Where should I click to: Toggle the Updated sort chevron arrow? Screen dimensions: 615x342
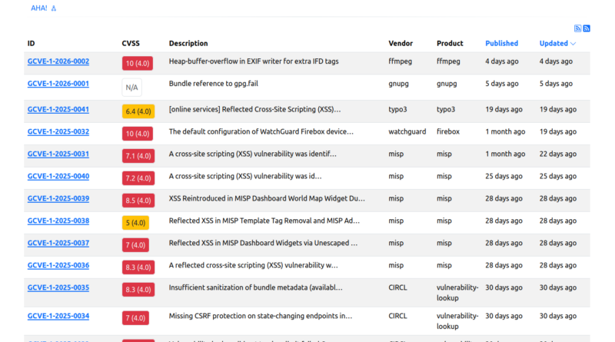[573, 44]
